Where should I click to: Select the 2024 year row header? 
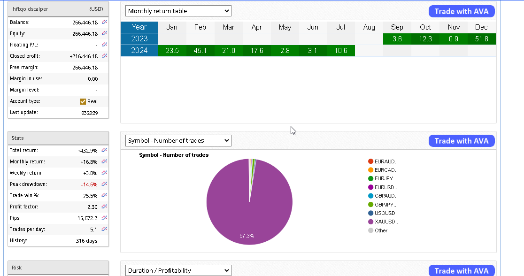click(139, 51)
